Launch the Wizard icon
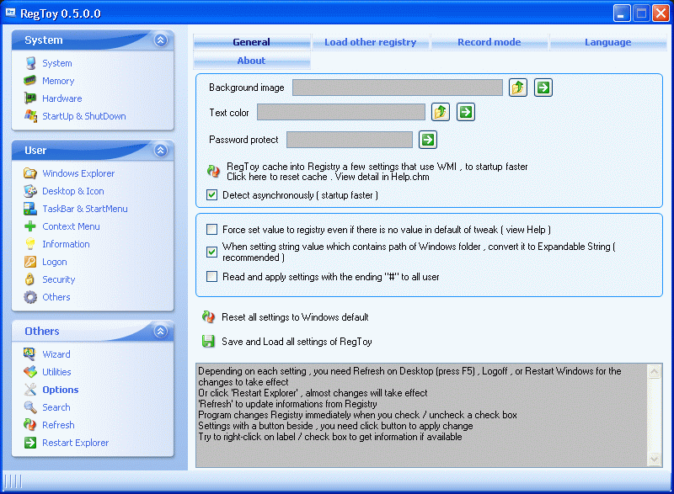 pyautogui.click(x=30, y=354)
